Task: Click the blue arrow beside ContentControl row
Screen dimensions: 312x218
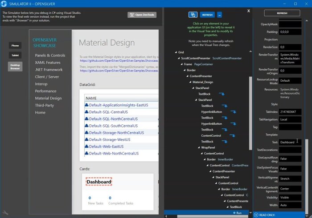Action: pos(232,136)
